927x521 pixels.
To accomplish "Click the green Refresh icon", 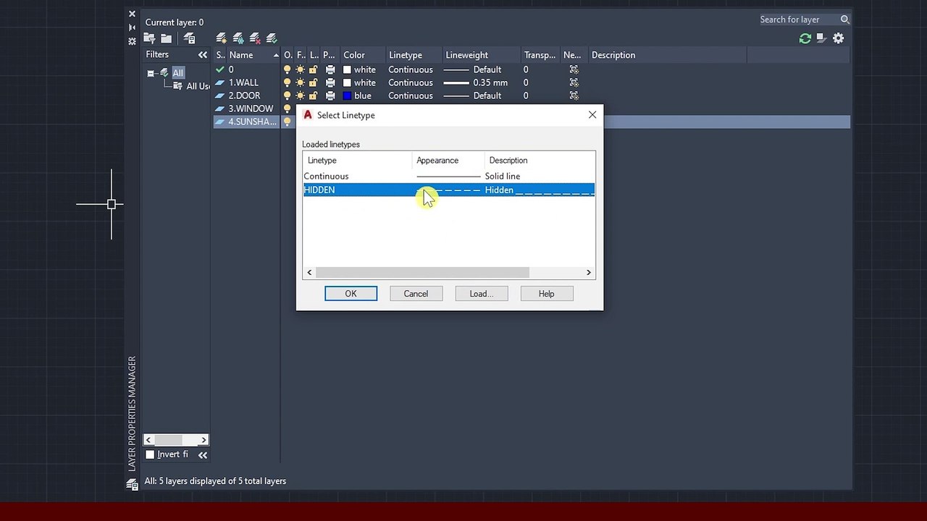I will tap(805, 38).
